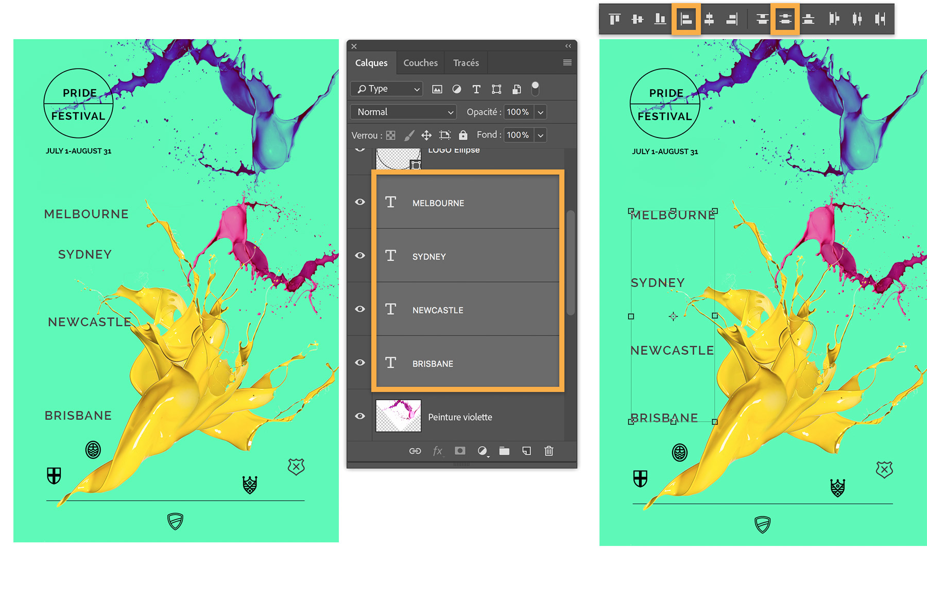
Task: Expand the Opacité percentage dropdown
Action: click(x=540, y=112)
